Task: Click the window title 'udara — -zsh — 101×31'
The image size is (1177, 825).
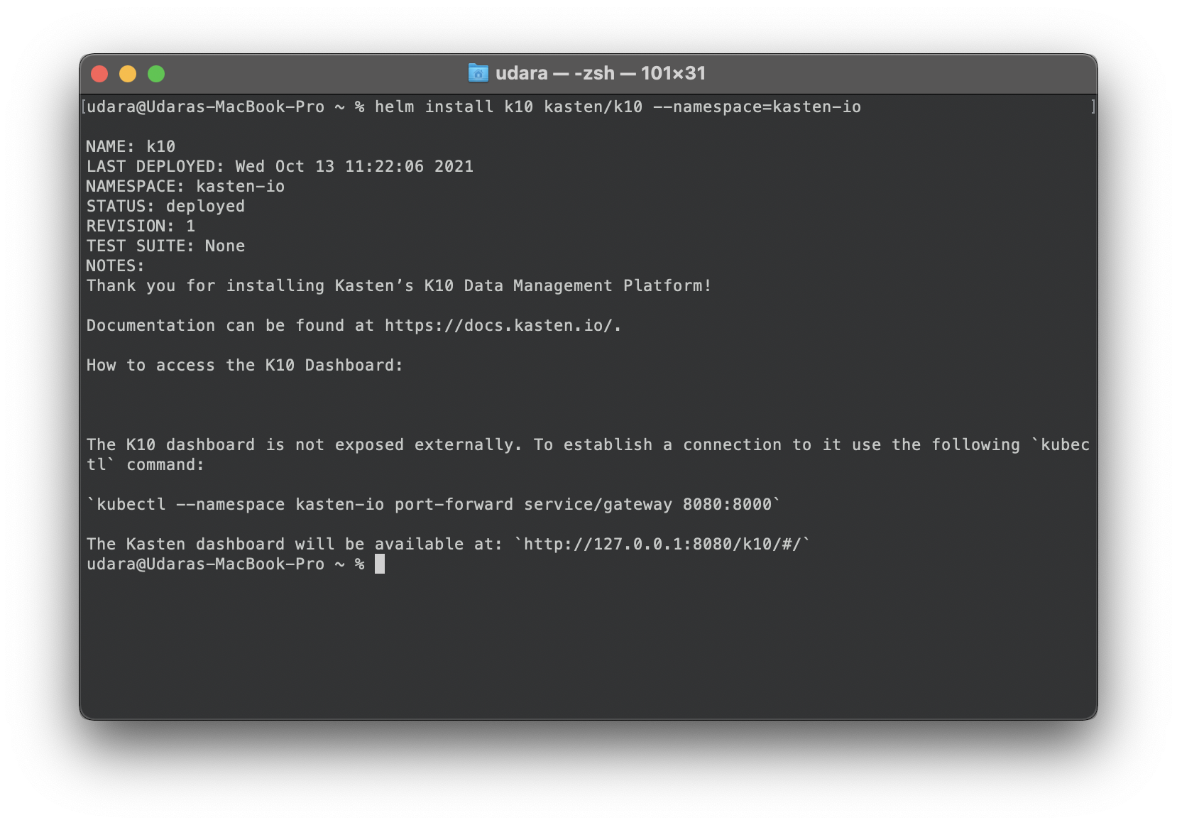Action: (601, 73)
